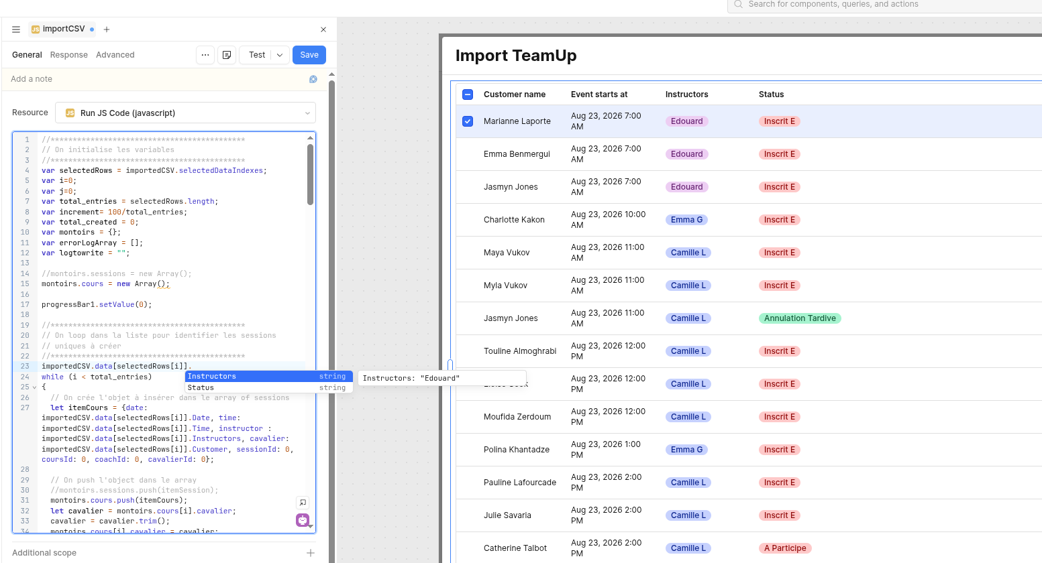Add a new query with plus icon
Image resolution: width=1042 pixels, height=563 pixels.
107,29
